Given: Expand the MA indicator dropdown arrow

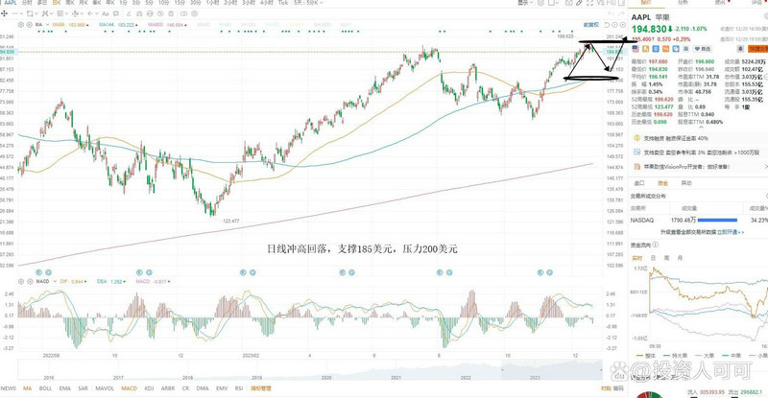Looking at the screenshot, I should click(47, 25).
